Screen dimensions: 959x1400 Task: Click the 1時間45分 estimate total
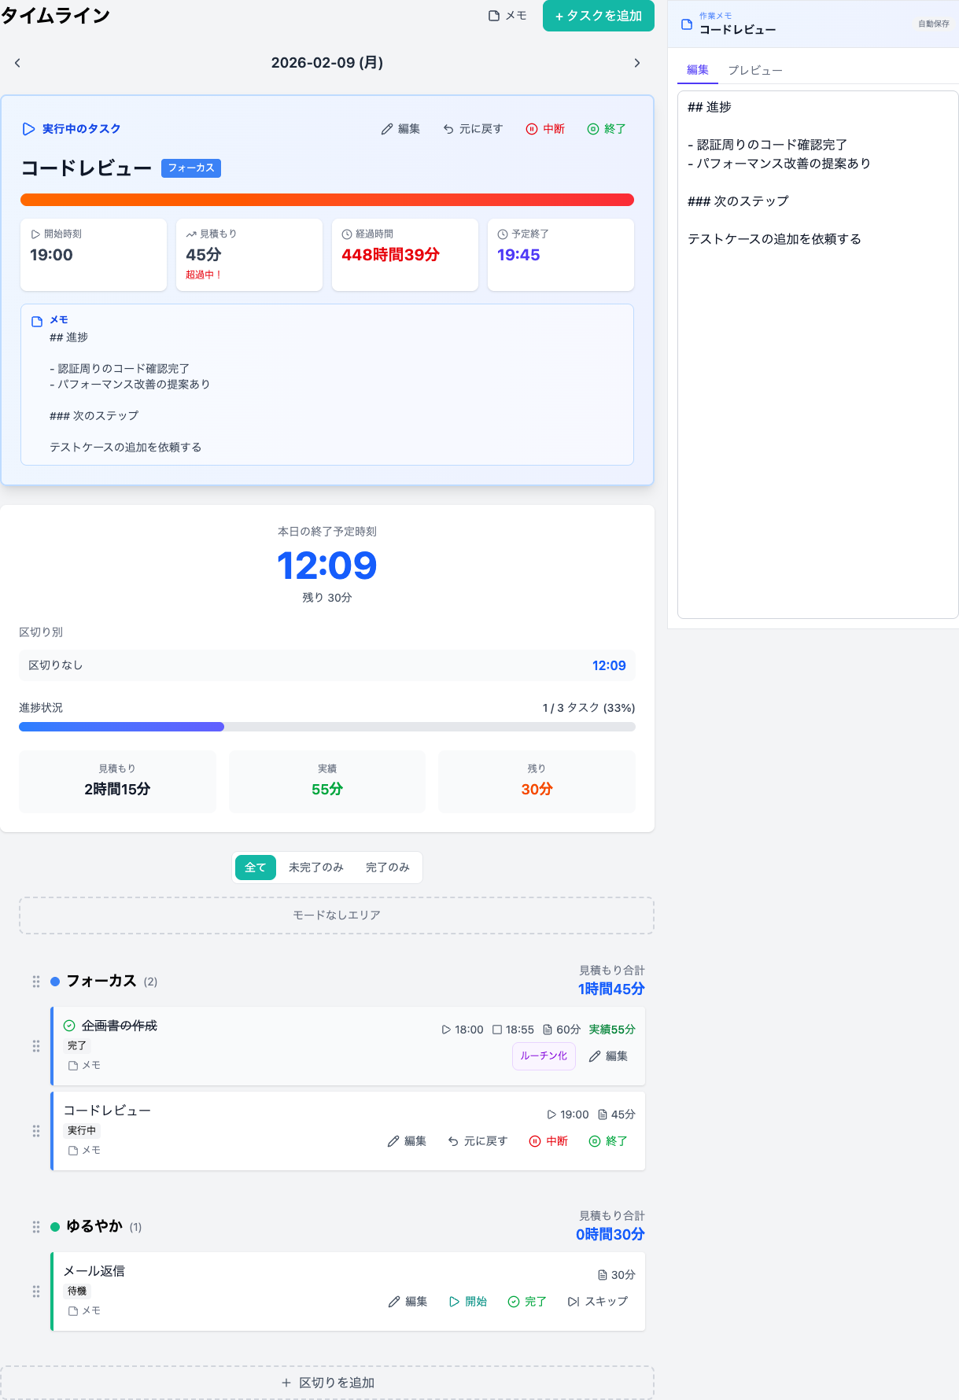(611, 989)
